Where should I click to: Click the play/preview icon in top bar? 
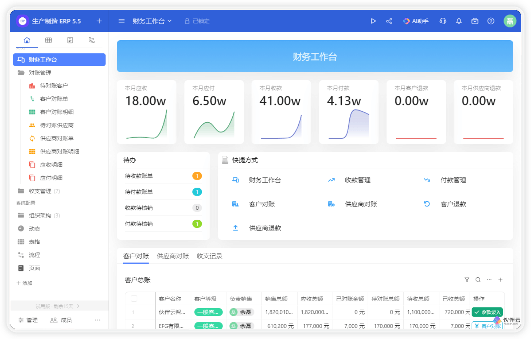click(373, 21)
